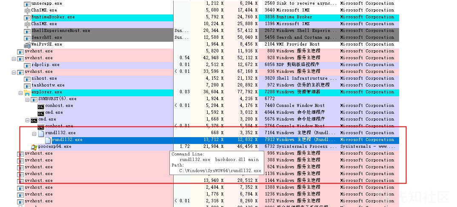Click the Windows Shell Experie... description
The height and width of the screenshot is (207, 457).
[306, 31]
